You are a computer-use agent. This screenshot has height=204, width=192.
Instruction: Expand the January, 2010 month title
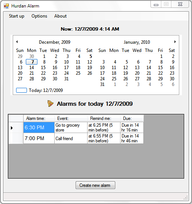137,42
